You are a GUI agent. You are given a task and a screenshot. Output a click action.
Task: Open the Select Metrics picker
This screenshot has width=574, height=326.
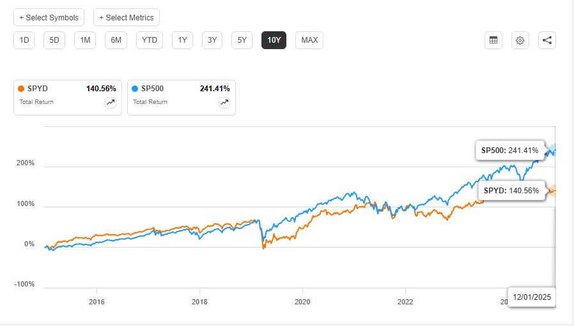(x=127, y=17)
